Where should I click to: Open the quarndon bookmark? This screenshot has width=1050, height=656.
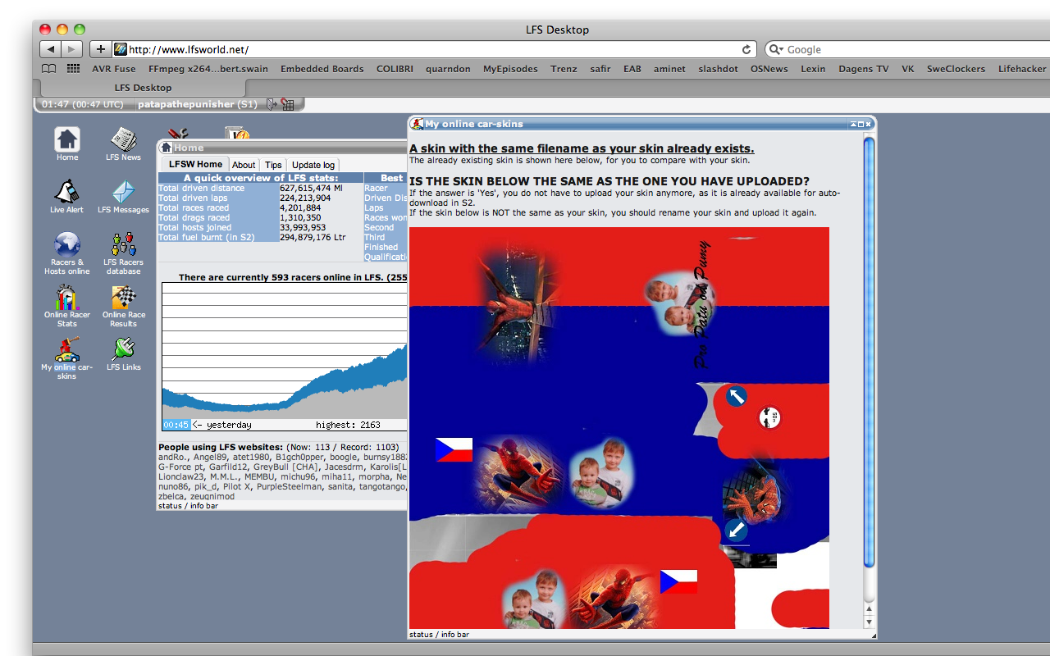448,69
